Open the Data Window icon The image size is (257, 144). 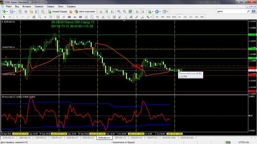26,12
